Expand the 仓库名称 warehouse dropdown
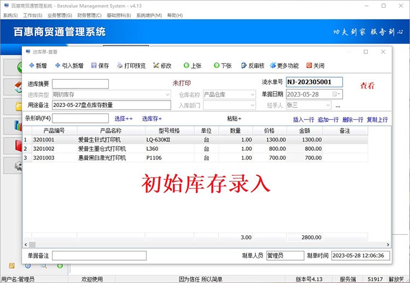The width and height of the screenshot is (410, 283). coord(253,95)
